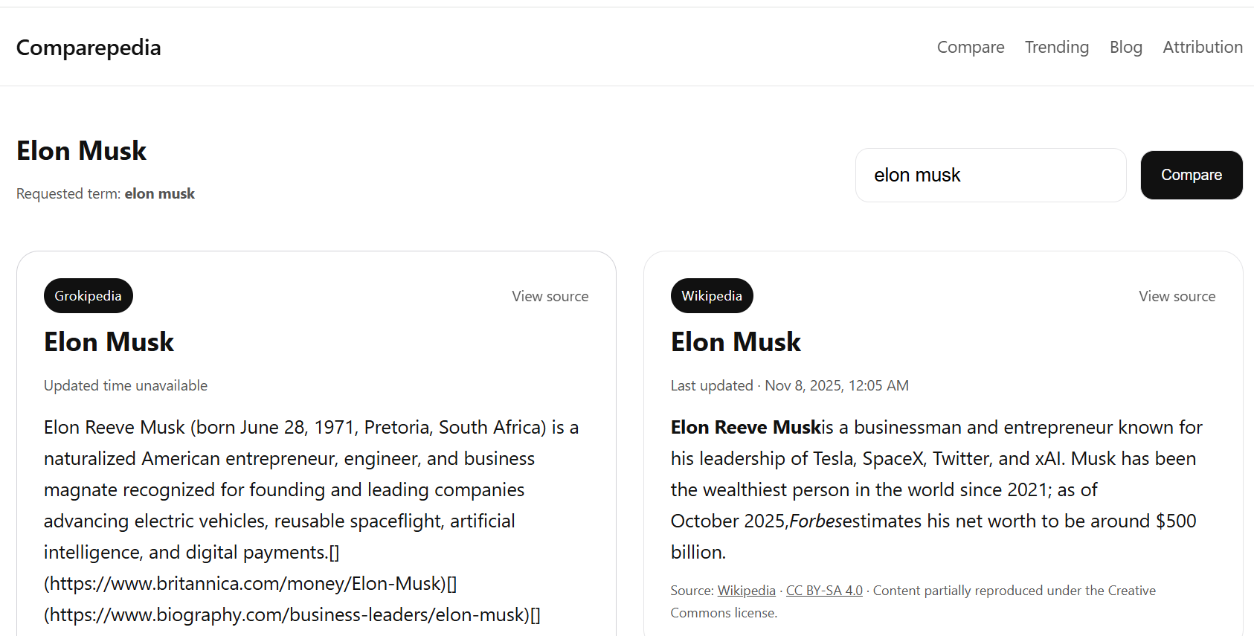The width and height of the screenshot is (1254, 636).
Task: Open the Wikipedia attribution link
Action: [745, 590]
